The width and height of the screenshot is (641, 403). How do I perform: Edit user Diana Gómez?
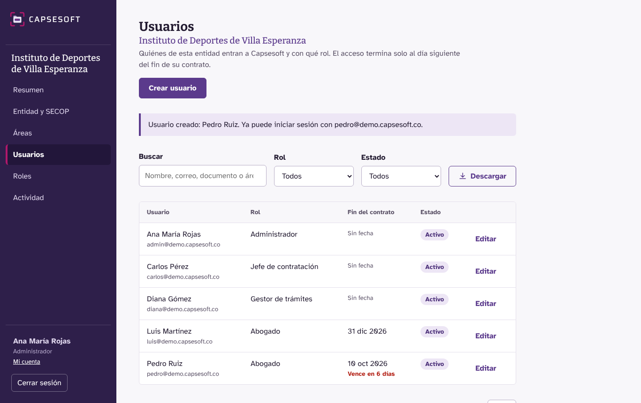486,304
